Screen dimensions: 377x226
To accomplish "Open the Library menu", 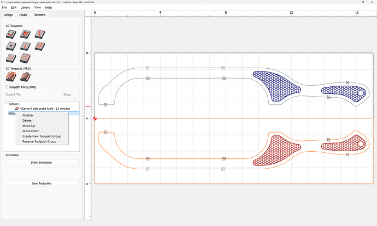I will click(24, 8).
